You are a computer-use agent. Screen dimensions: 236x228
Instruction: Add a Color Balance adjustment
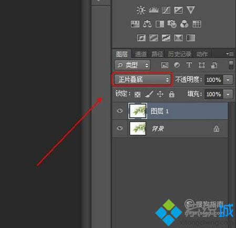[147, 24]
